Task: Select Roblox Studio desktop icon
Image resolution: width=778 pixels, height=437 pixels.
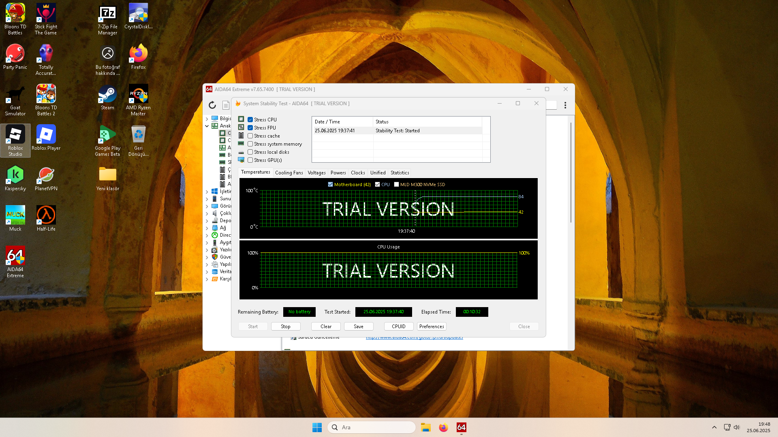Action: click(x=15, y=140)
